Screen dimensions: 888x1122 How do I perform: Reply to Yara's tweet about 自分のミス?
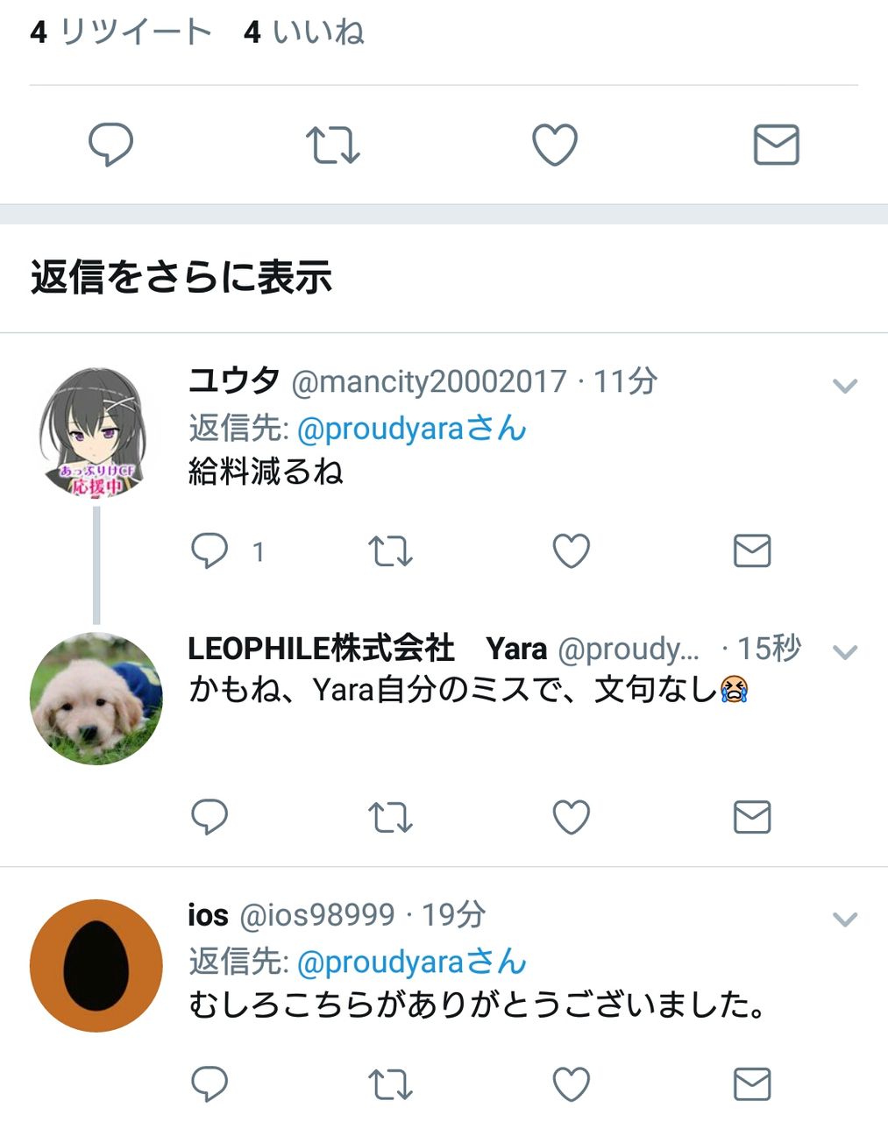(x=210, y=817)
